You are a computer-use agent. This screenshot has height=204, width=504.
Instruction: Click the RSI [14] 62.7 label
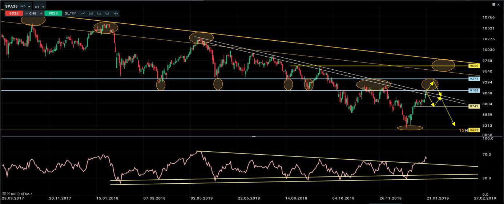coord(22,194)
